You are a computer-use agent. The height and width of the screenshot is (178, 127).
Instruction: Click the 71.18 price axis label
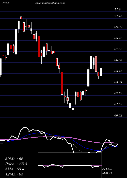[x=118, y=16]
